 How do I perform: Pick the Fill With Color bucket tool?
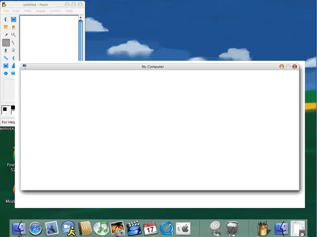click(13, 27)
